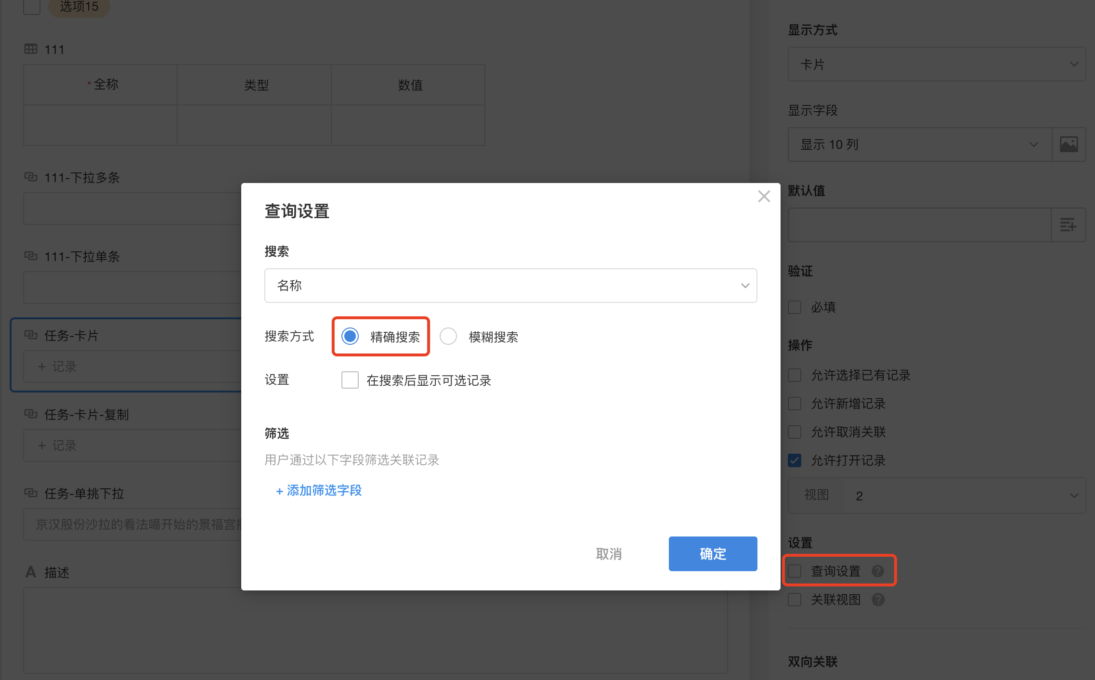1095x680 pixels.
Task: Enable 在搜索后显示可选记录 checkbox
Action: pos(350,380)
